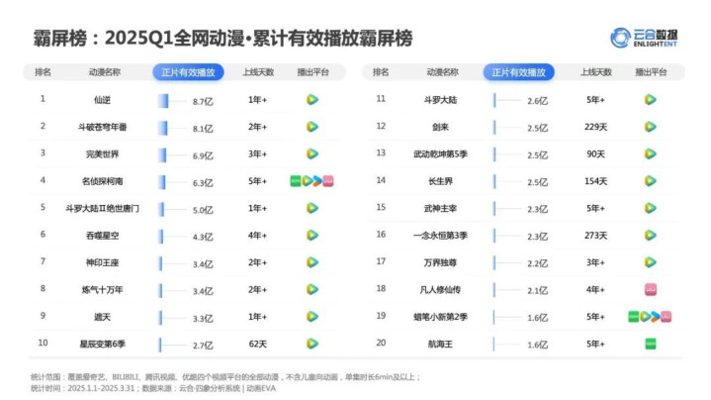Click the anime name 仙逆
711x400 pixels.
[x=103, y=100]
